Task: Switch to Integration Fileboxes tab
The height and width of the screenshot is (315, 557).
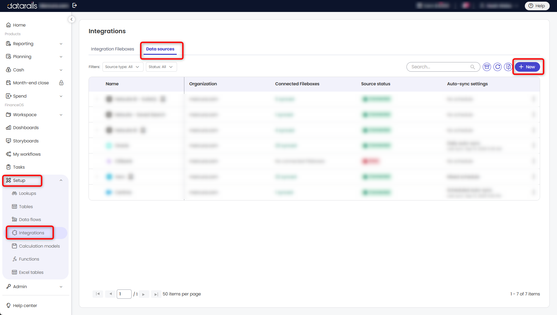Action: coord(112,49)
